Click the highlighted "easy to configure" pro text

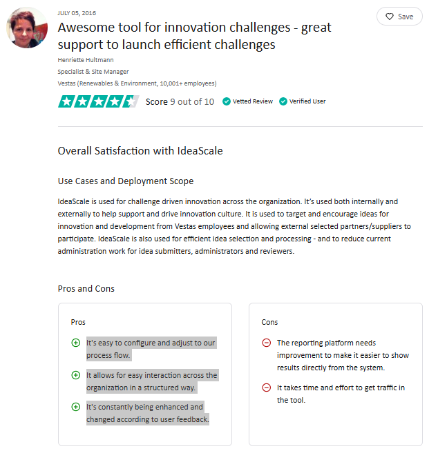151,349
